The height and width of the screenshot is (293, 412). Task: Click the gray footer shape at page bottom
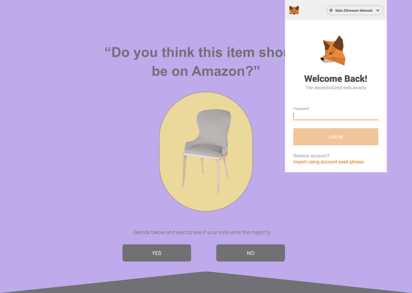[206, 283]
